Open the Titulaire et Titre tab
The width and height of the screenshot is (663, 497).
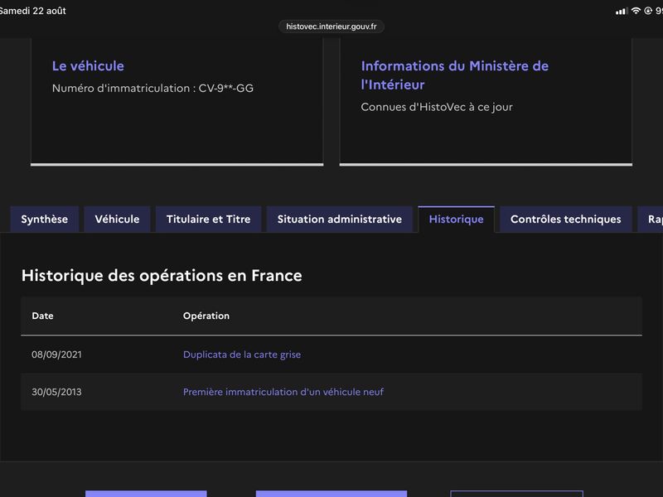208,219
